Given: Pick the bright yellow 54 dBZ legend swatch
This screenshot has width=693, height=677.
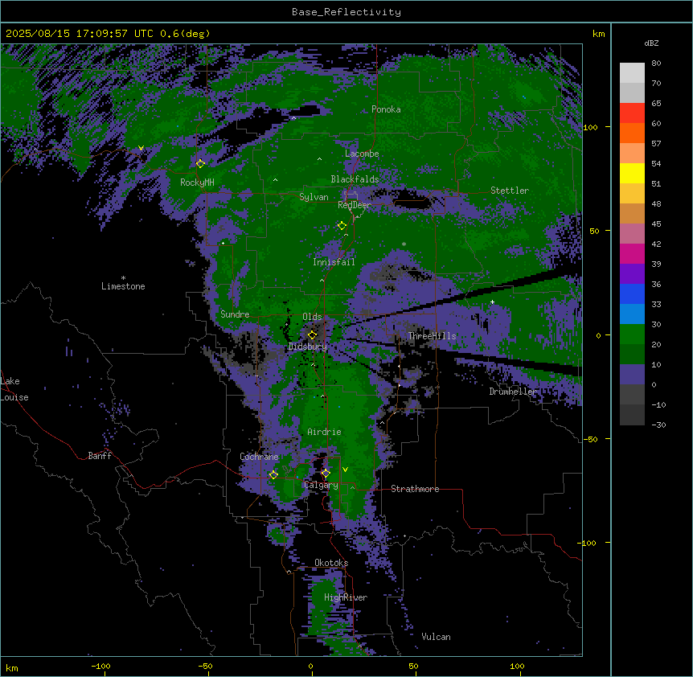Looking at the screenshot, I should point(632,173).
